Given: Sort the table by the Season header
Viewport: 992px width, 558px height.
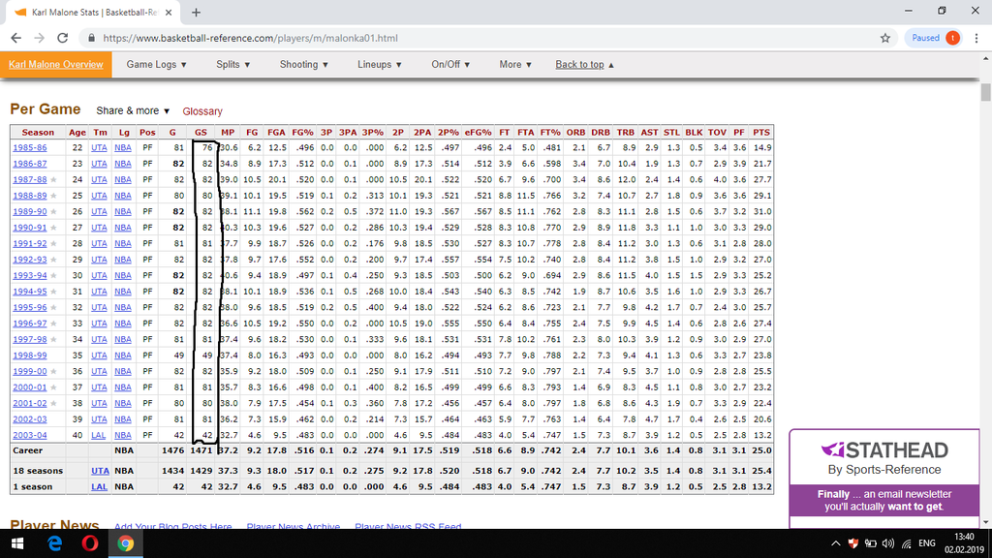Looking at the screenshot, I should [x=38, y=132].
